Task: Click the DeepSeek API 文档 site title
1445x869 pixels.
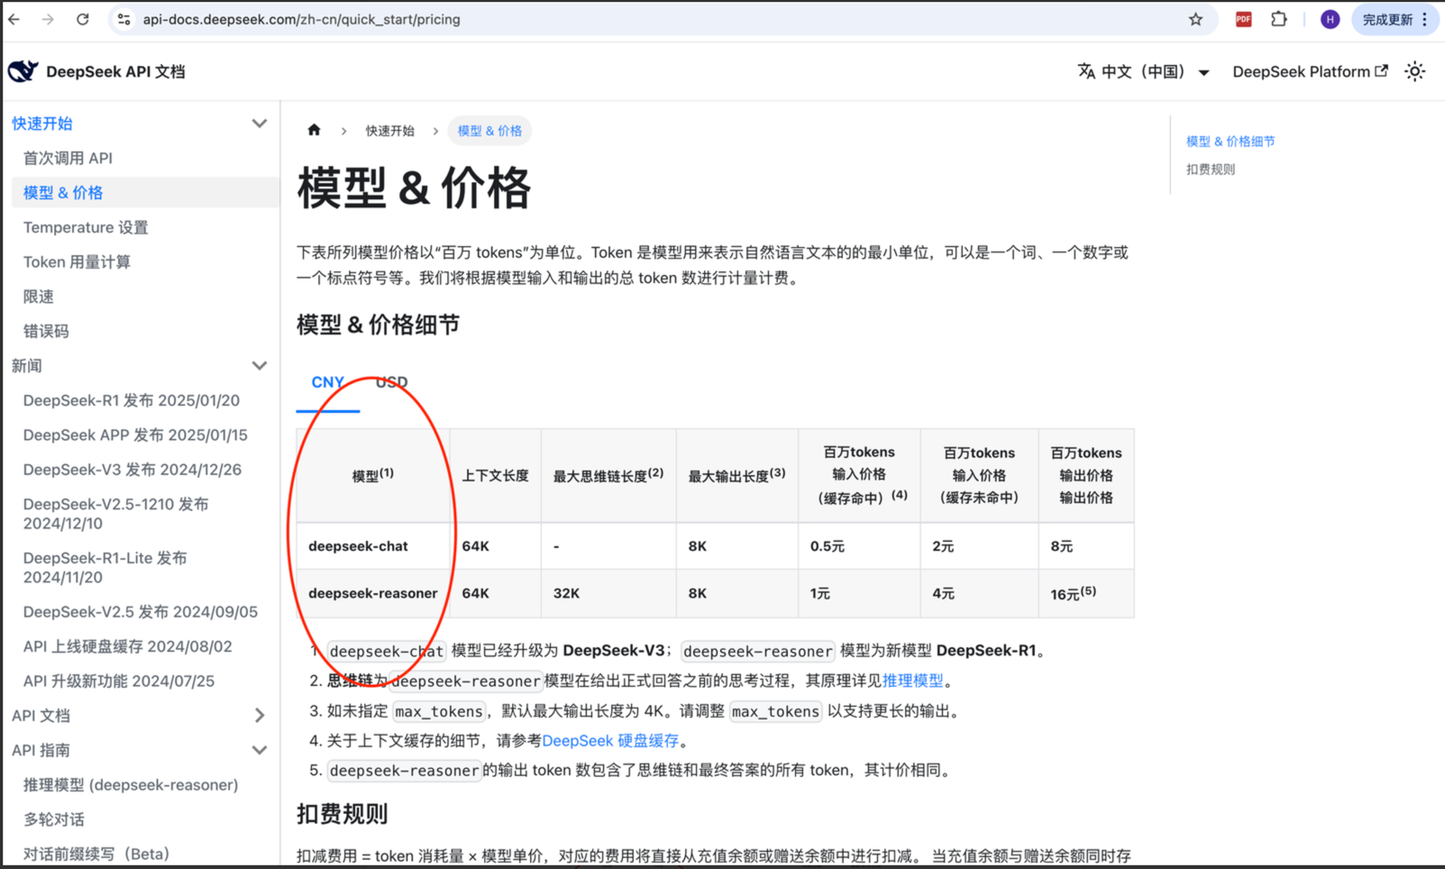Action: (x=115, y=71)
